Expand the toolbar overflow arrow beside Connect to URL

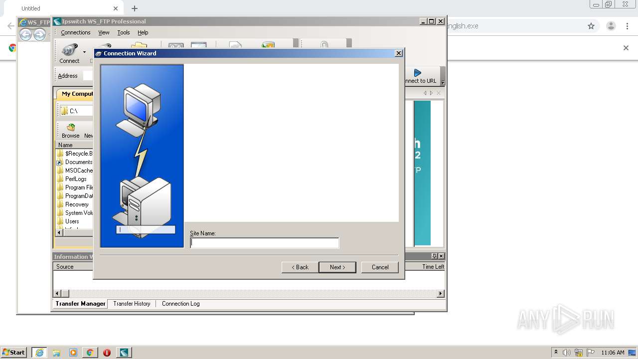pos(443,82)
